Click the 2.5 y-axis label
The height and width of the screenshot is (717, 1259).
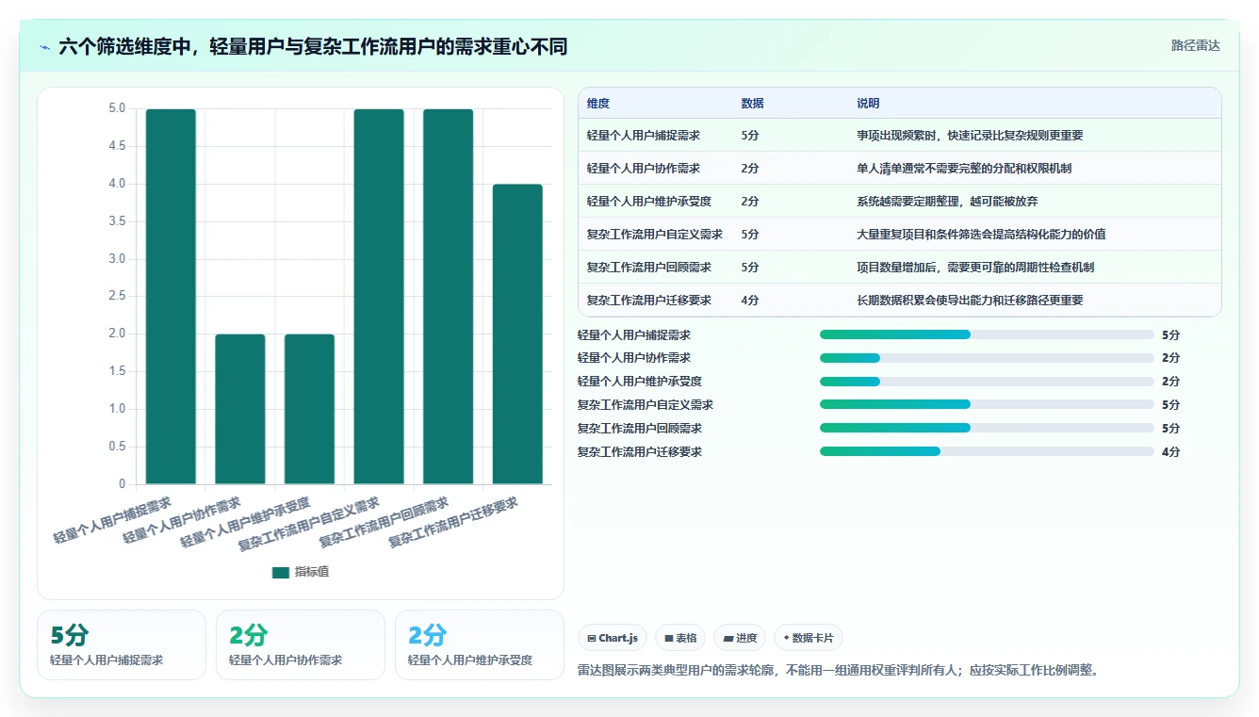(117, 297)
